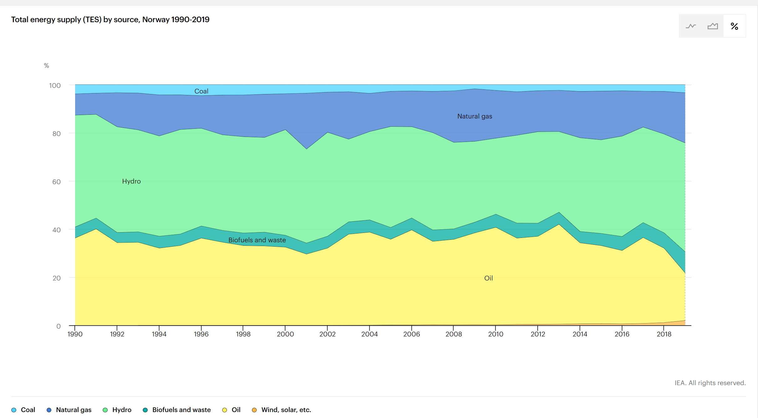Click Hydro green area label
The width and height of the screenshot is (758, 418).
pos(131,181)
